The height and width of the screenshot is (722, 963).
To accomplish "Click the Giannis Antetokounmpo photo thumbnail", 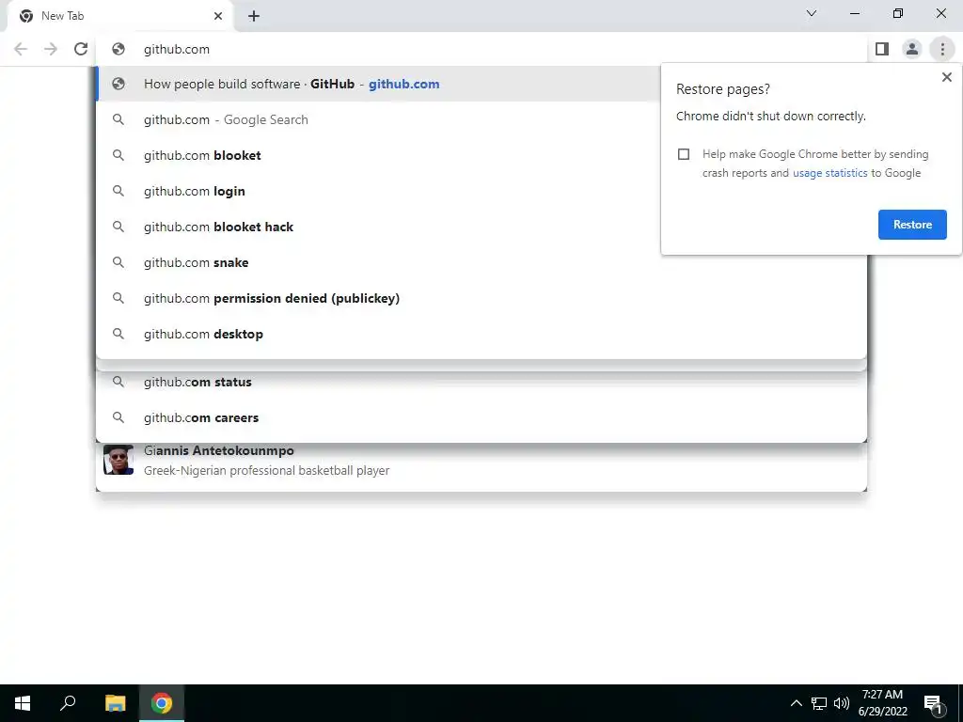I will point(118,460).
